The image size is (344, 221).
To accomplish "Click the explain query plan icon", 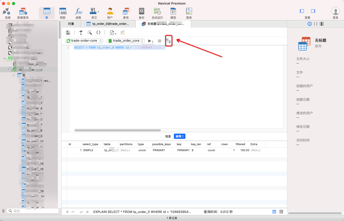I will click(x=168, y=41).
